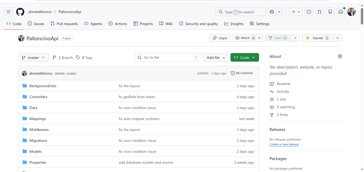Open the Actions tab
The width and height of the screenshot is (364, 172).
point(118,24)
